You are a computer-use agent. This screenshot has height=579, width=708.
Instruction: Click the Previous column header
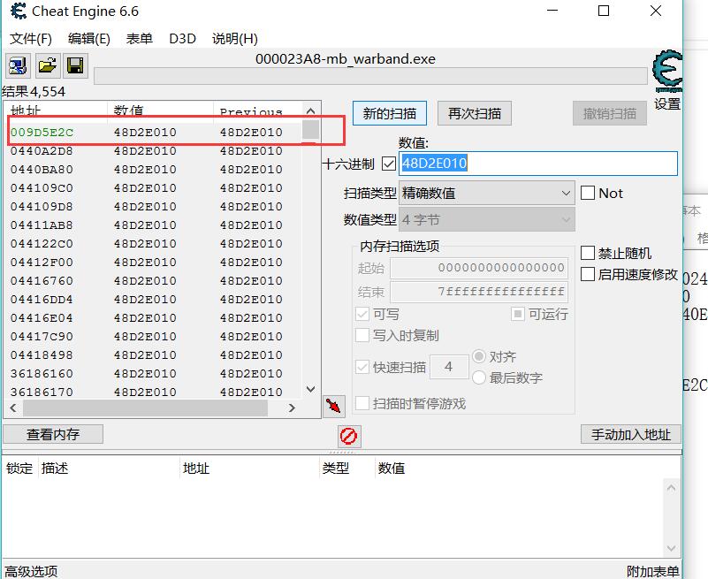pyautogui.click(x=257, y=110)
